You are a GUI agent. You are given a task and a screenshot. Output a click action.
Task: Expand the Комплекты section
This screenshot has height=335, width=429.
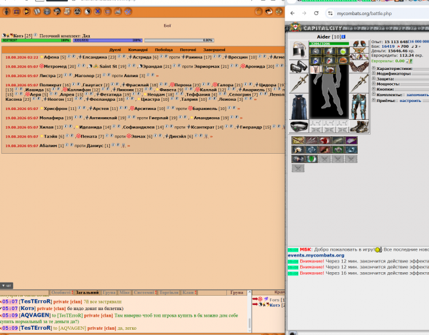(373, 94)
